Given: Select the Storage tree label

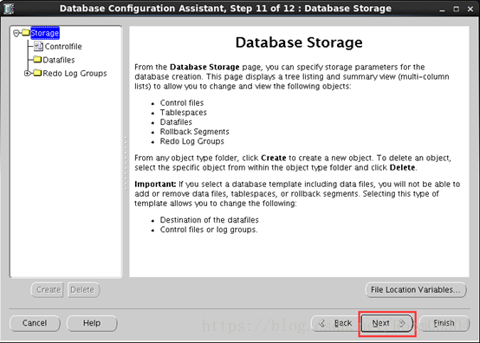Looking at the screenshot, I should [45, 33].
